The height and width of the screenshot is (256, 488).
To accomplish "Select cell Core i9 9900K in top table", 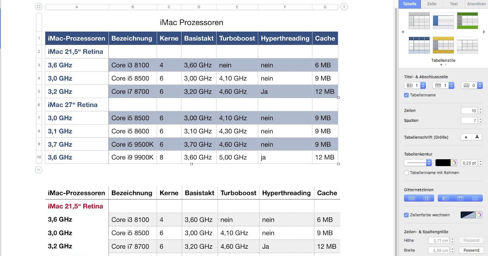I will 133,157.
